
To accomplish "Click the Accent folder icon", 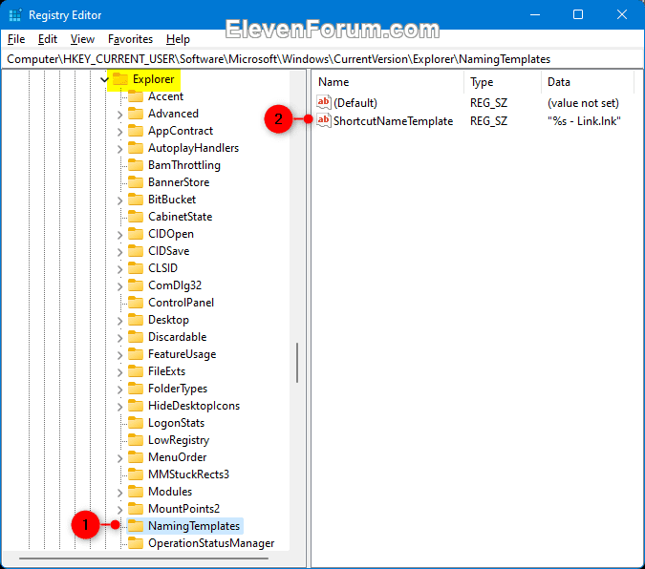I will (x=136, y=96).
